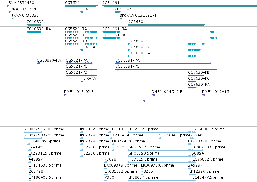Viewport: 257px width, 182px height.
Task: Click EST feature 21680
Action: [x=113, y=151]
